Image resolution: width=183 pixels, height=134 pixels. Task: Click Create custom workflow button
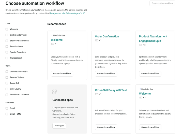(x=162, y=3)
